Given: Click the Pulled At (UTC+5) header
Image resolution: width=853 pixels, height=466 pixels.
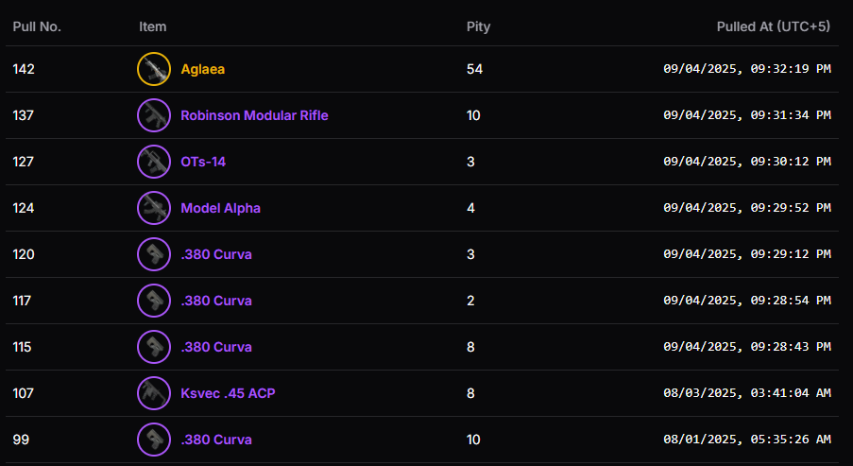Looking at the screenshot, I should pos(773,26).
